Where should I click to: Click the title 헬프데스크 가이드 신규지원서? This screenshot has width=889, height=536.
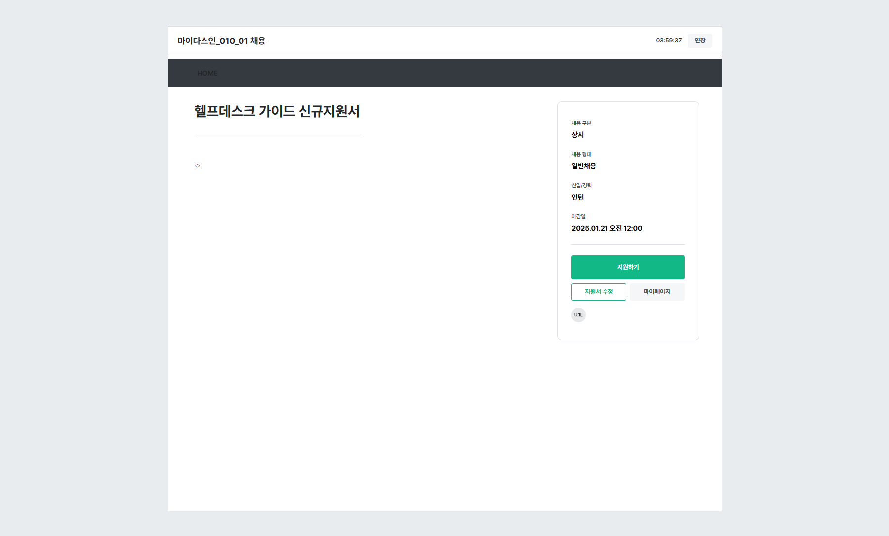tap(277, 112)
